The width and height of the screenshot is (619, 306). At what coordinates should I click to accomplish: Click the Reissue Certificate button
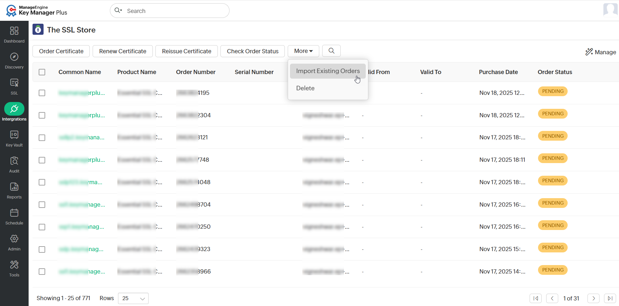(187, 51)
